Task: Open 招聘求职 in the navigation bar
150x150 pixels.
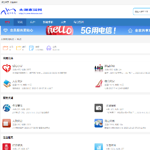Action: pos(48,22)
